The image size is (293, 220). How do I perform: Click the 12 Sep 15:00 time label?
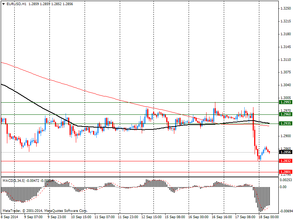pos(152,217)
